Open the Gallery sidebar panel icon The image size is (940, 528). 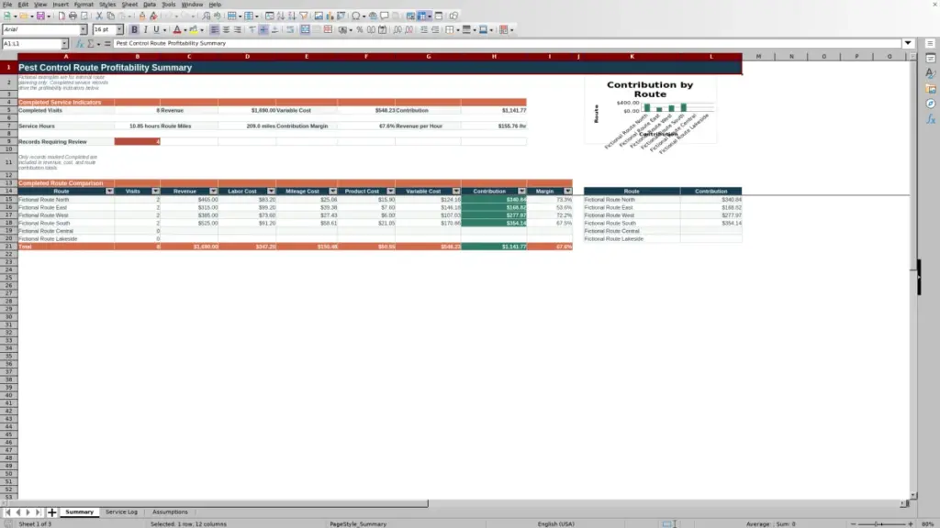click(931, 89)
